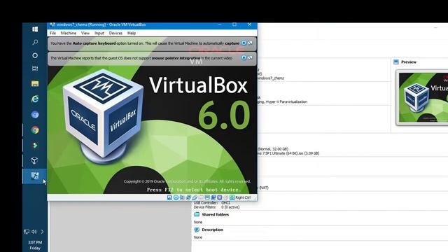This screenshot has width=448, height=252.
Task: Open the Description section in Manager
Action: point(212,230)
